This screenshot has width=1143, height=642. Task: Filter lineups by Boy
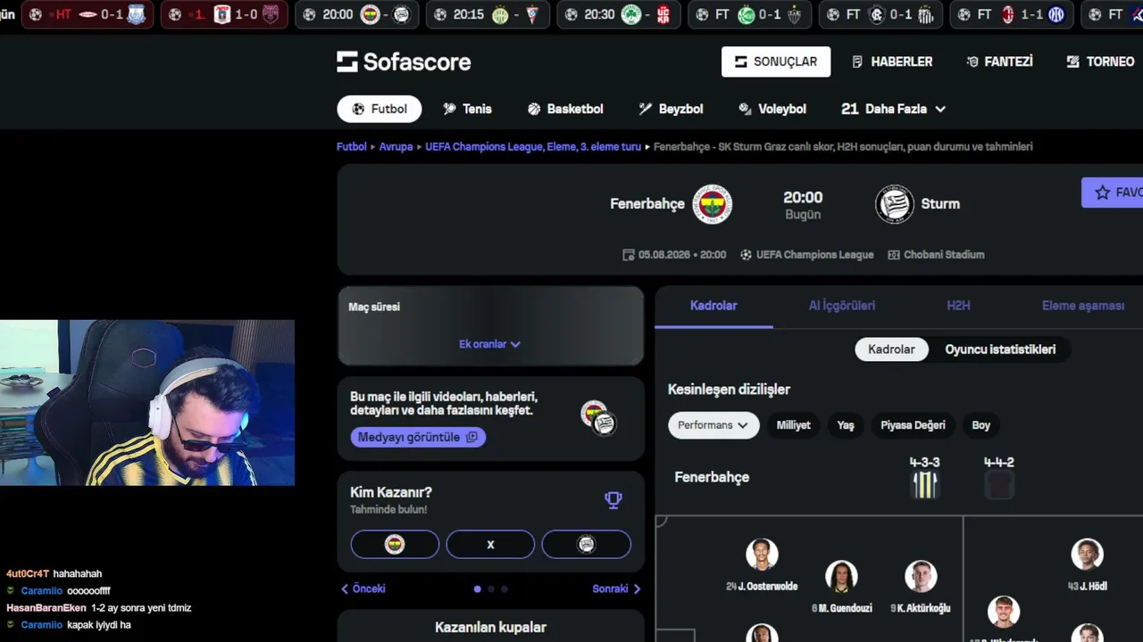click(x=981, y=425)
